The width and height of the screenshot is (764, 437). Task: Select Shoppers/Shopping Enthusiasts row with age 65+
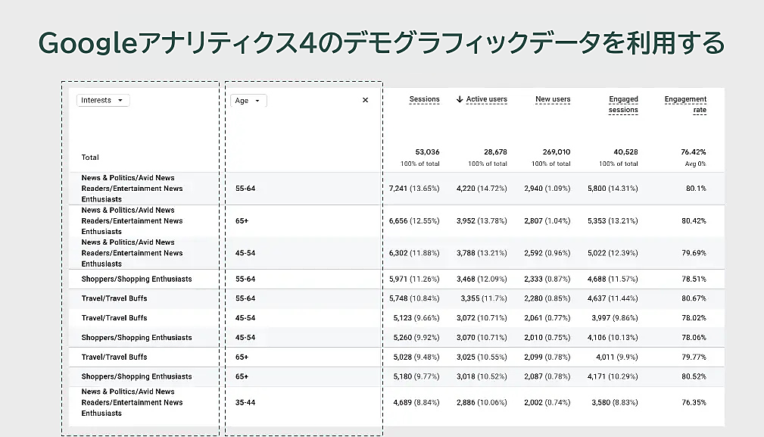pyautogui.click(x=397, y=376)
